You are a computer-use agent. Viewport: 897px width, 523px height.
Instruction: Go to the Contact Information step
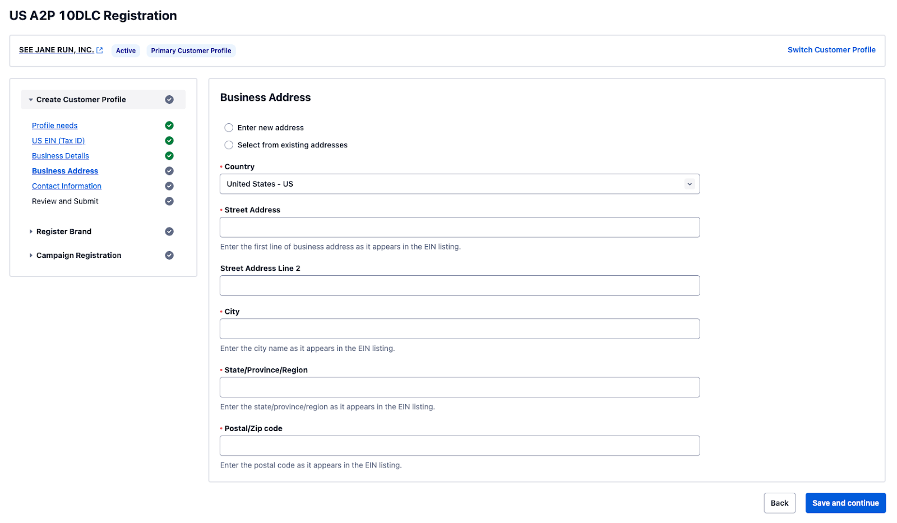[x=67, y=186]
